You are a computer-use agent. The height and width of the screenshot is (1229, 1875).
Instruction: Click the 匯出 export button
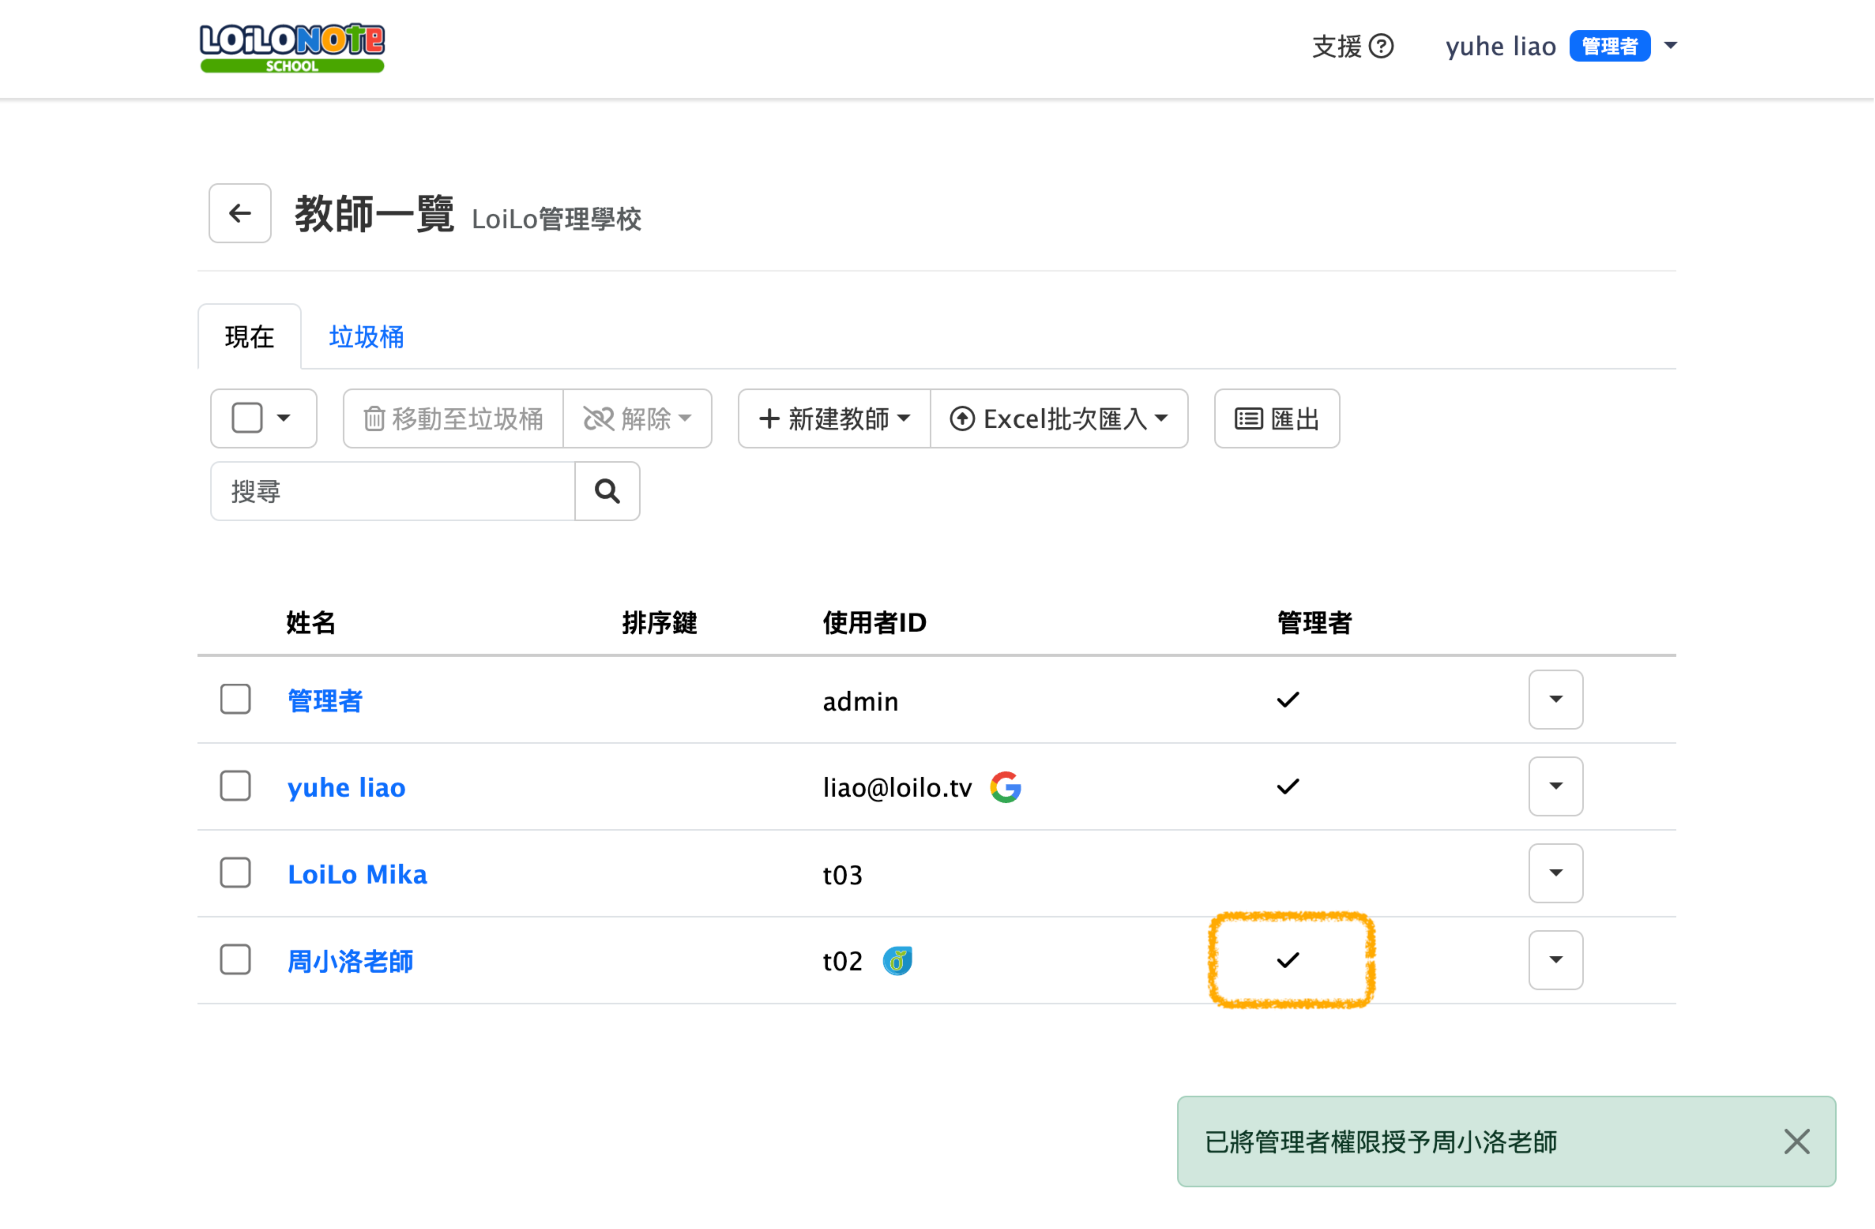(x=1276, y=418)
